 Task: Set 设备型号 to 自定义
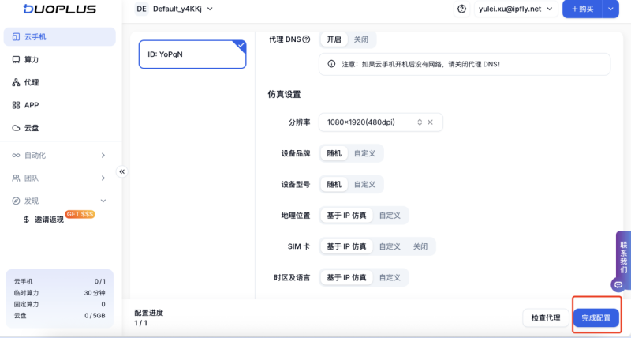[364, 184]
